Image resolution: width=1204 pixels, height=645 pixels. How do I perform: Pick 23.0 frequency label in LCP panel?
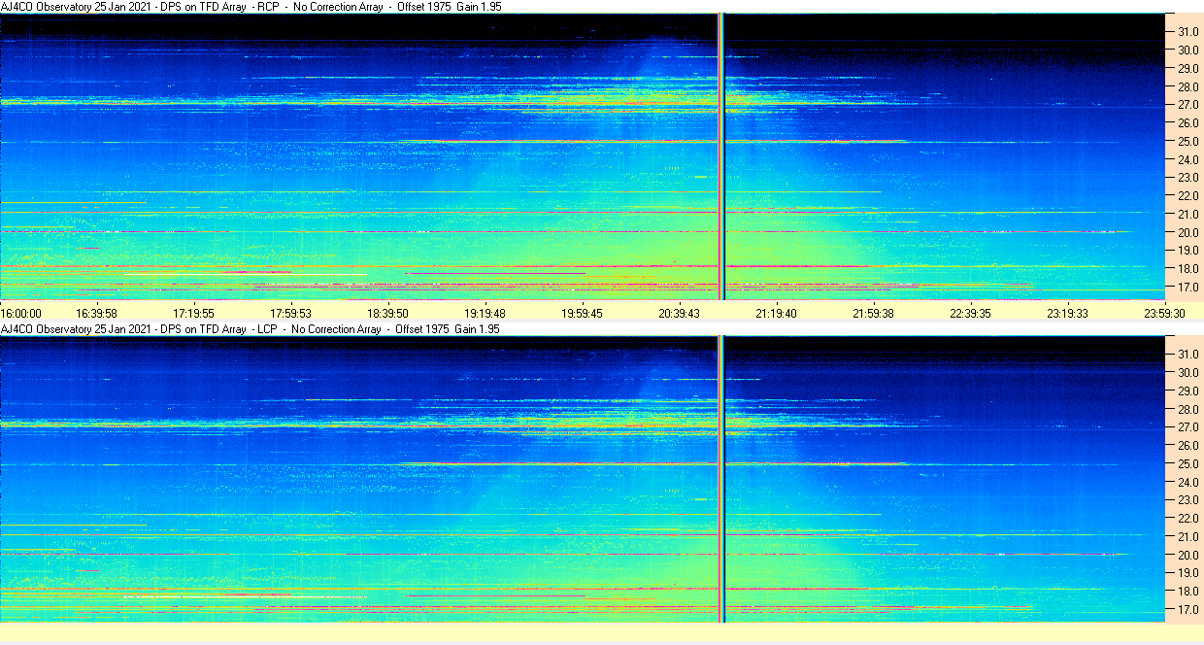click(x=1188, y=500)
